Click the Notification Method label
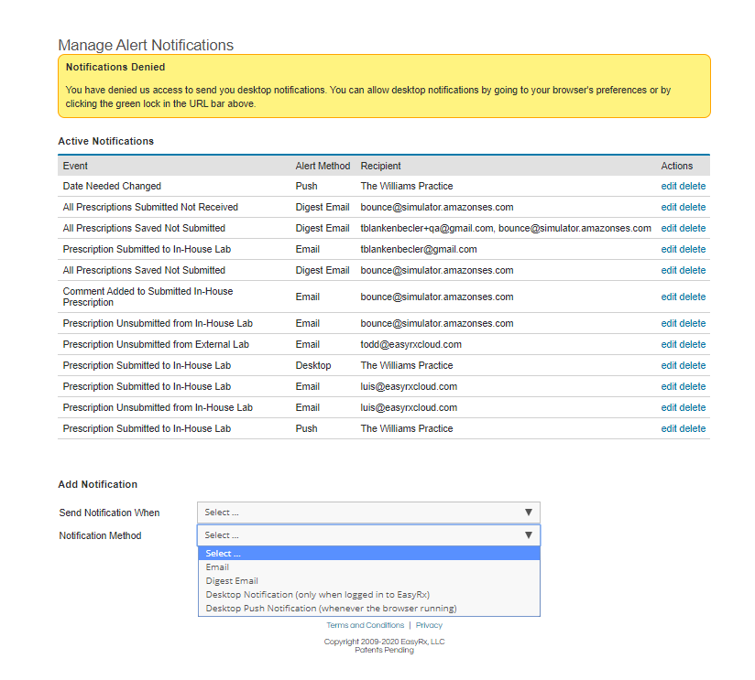Viewport: 755px width, 680px height. 100,535
